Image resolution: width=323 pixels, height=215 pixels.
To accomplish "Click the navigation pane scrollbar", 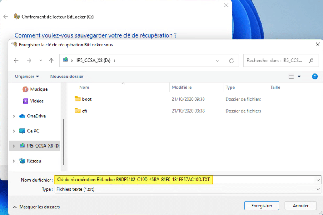I will [x=63, y=142].
